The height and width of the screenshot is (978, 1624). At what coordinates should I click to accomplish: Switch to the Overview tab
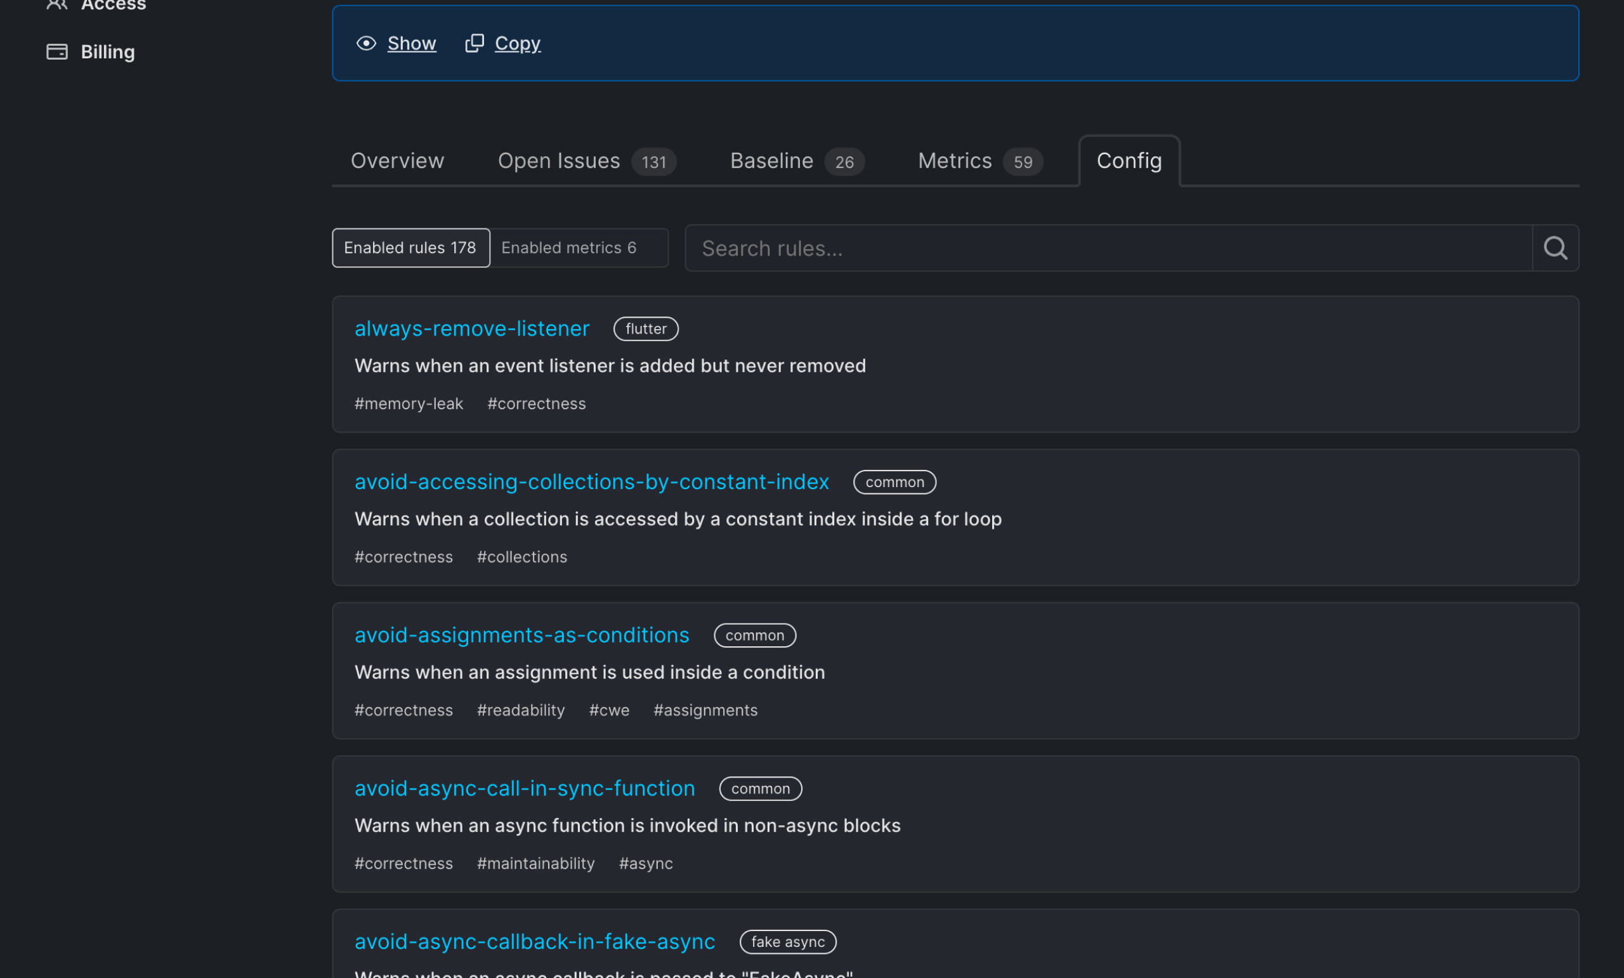pos(397,161)
